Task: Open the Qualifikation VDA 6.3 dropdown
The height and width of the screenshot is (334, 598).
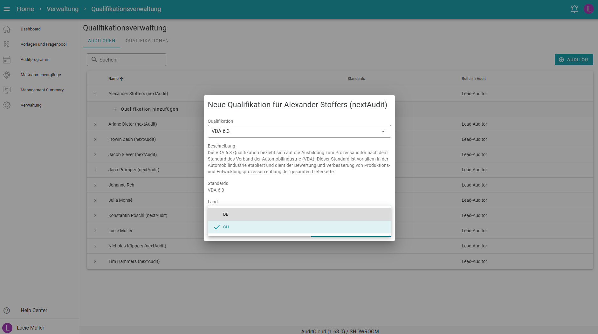Action: (x=299, y=131)
